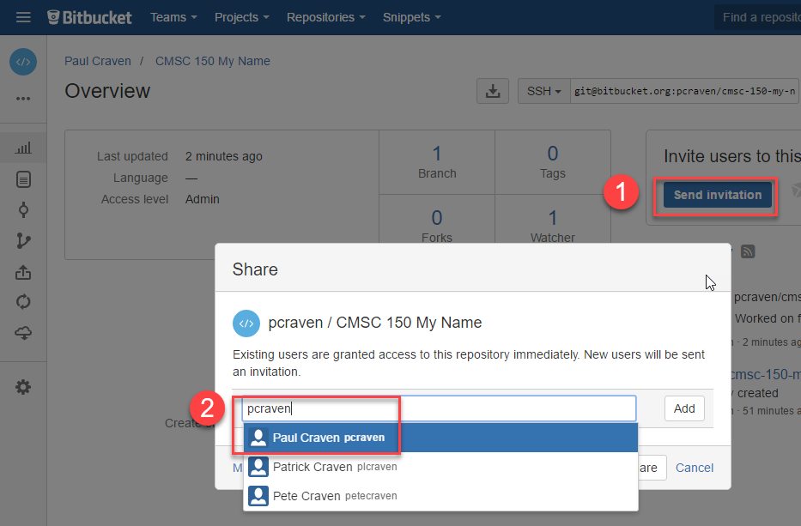This screenshot has height=526, width=801.
Task: Open the Commits sidebar icon
Action: pyautogui.click(x=23, y=210)
